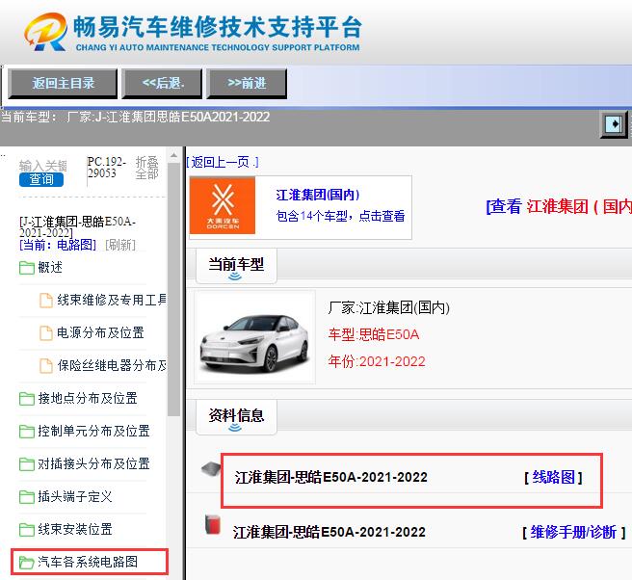Image resolution: width=632 pixels, height=580 pixels.
Task: Open the 线路图 link
Action: (x=553, y=478)
